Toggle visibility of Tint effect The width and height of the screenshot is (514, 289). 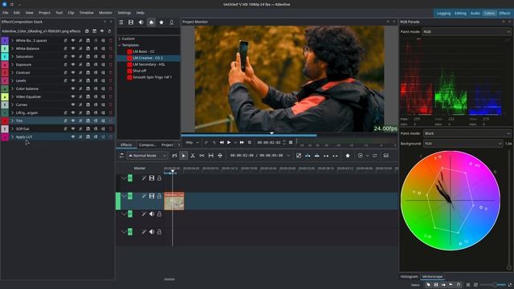pyautogui.click(x=73, y=121)
